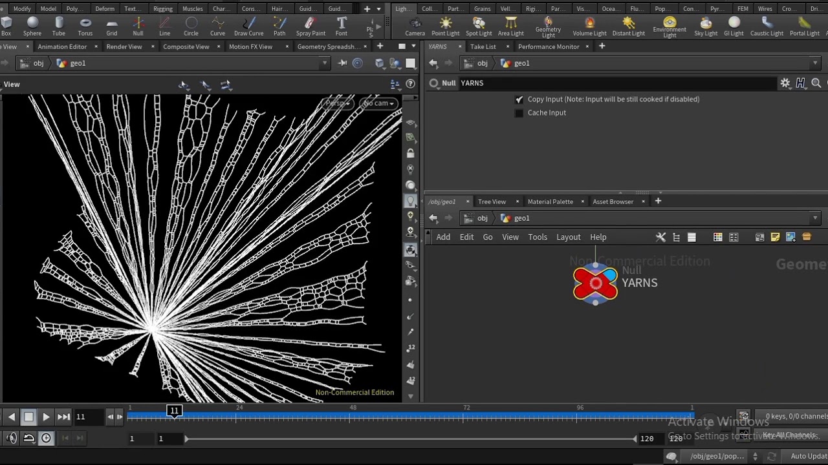Expand scene view path dropdown
Screen dimensions: 828x465
point(325,63)
